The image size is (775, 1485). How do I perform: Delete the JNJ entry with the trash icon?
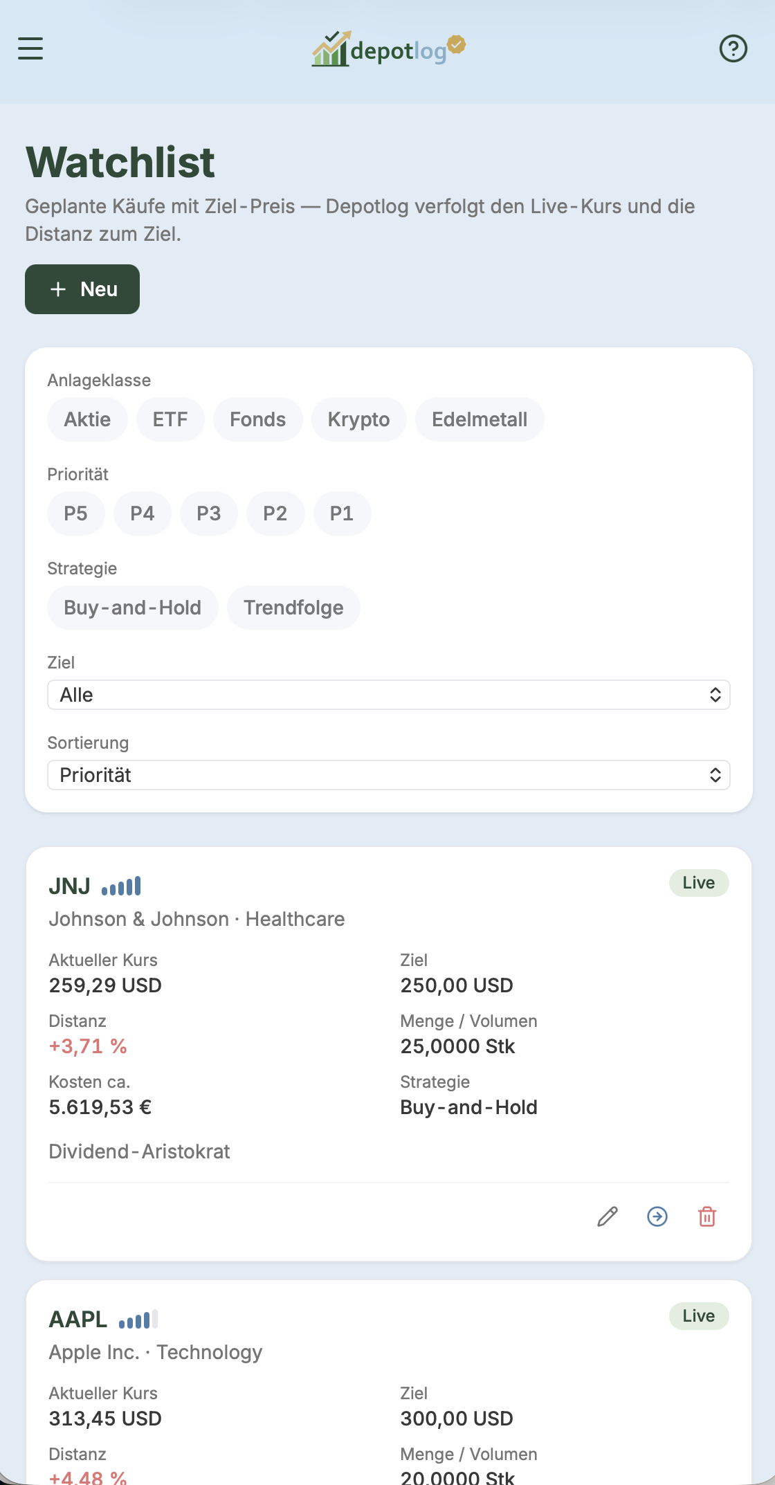coord(707,1217)
